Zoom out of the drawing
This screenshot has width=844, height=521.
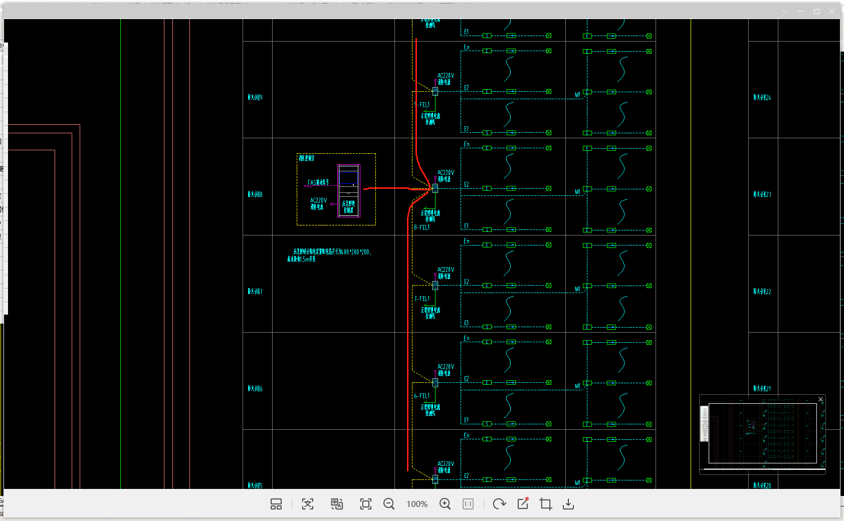click(389, 504)
